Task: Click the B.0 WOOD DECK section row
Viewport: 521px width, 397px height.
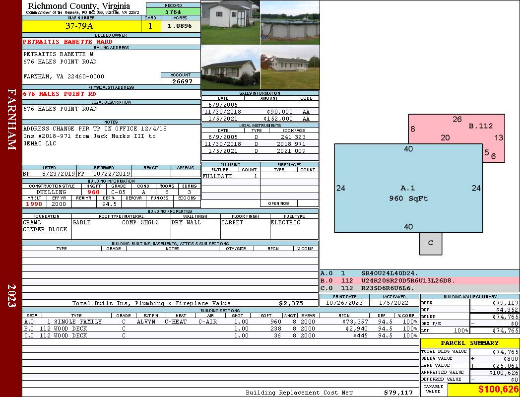Action: [221, 329]
